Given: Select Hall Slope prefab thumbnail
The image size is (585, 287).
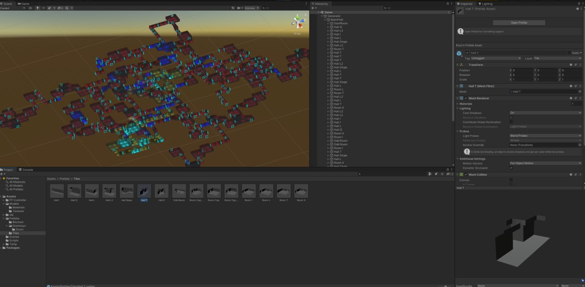Looking at the screenshot, I should (127, 191).
